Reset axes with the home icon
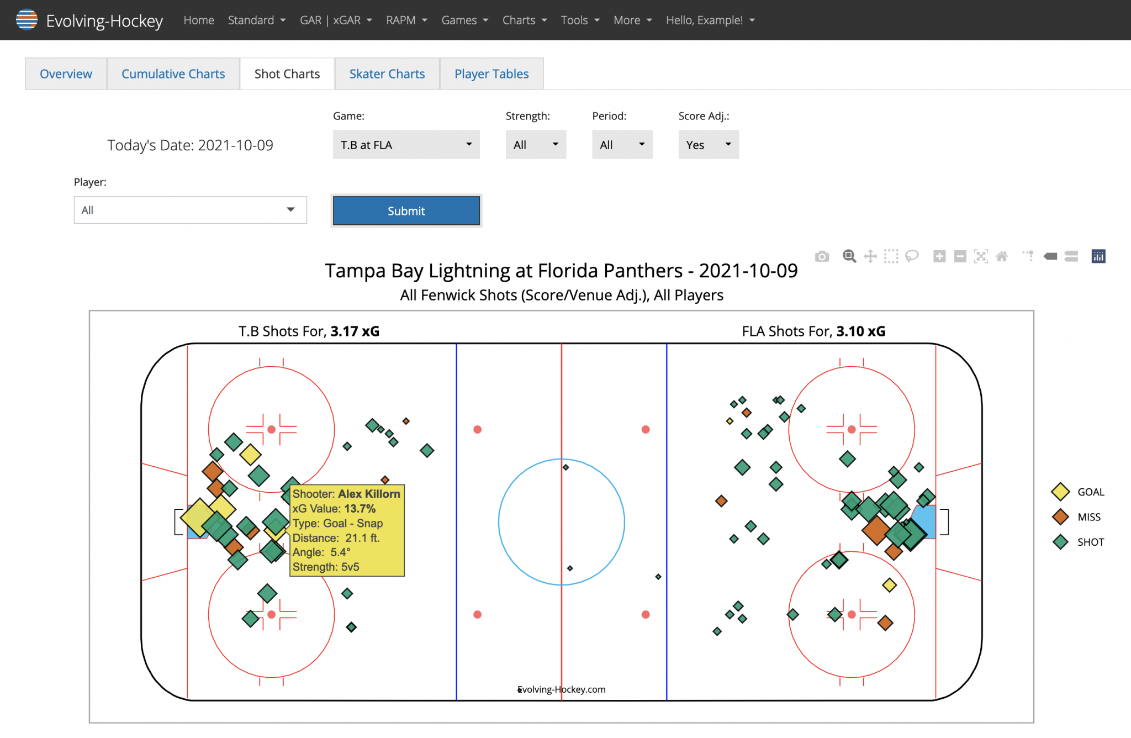This screenshot has width=1131, height=738. pos(1002,256)
